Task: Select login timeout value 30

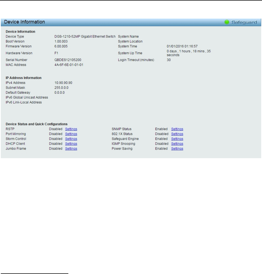Action: click(x=169, y=60)
